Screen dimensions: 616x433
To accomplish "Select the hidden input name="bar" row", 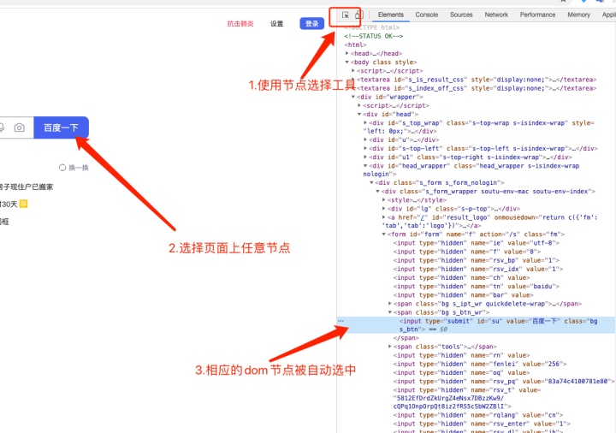I will click(x=463, y=294).
